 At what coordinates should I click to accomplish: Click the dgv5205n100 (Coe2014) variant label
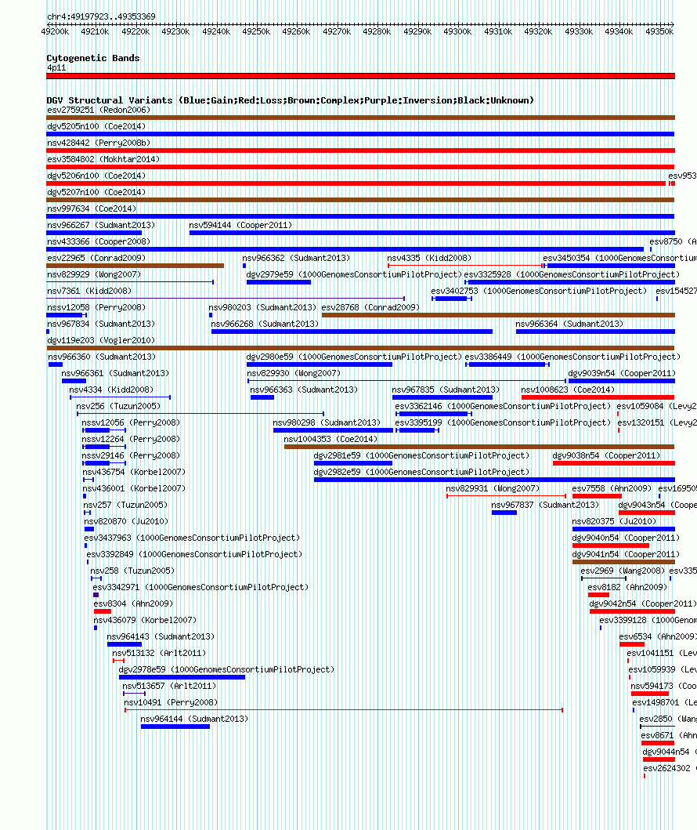[96, 126]
